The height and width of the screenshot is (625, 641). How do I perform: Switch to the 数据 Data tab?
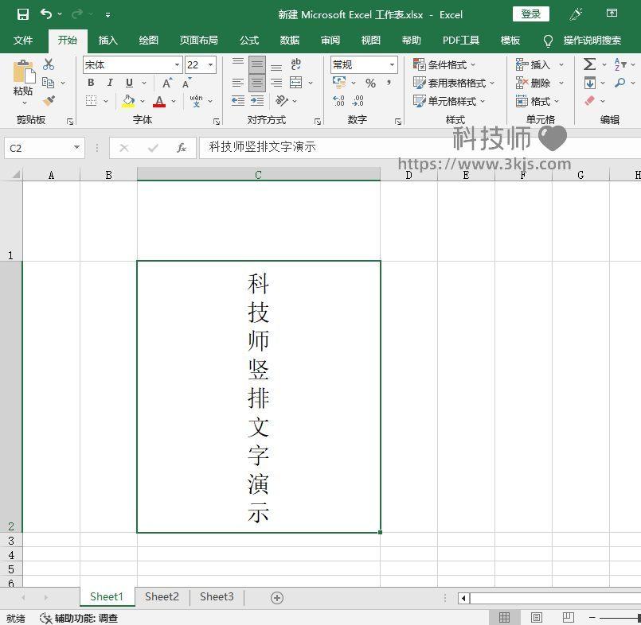click(x=289, y=40)
